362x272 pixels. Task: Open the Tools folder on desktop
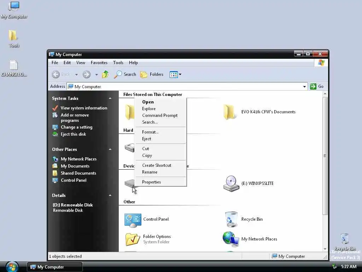(x=14, y=39)
